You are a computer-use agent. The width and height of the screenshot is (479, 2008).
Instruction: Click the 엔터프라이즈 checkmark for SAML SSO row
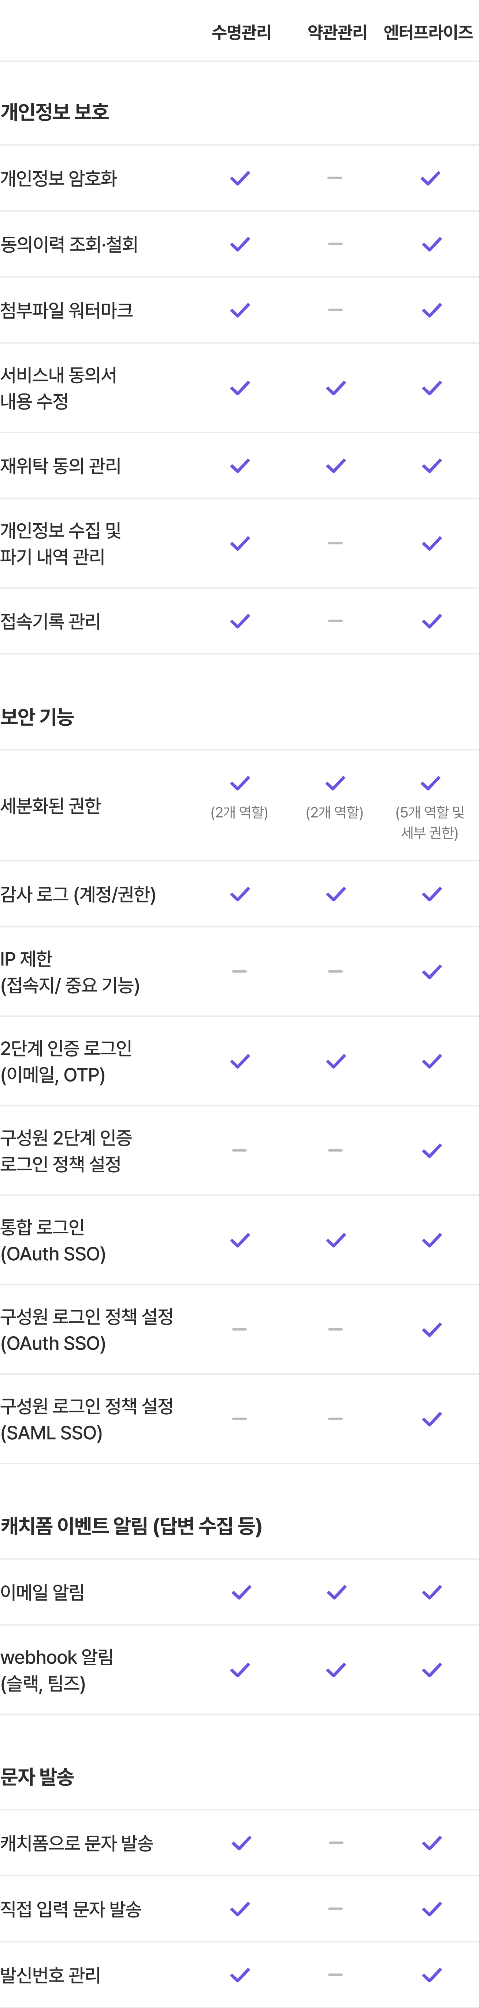(431, 1419)
